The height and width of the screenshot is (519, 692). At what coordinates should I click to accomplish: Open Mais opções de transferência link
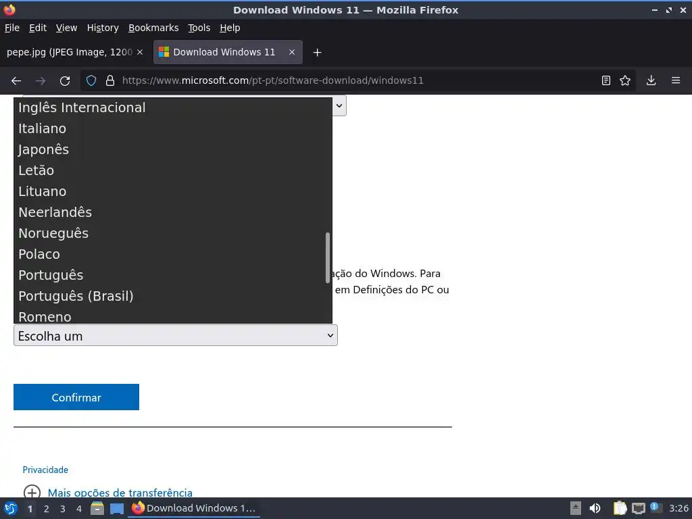(120, 492)
